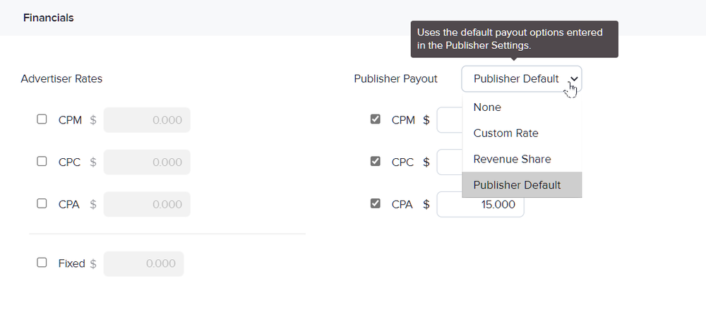Uncheck the Publisher Payout CPC checkbox

[375, 161]
